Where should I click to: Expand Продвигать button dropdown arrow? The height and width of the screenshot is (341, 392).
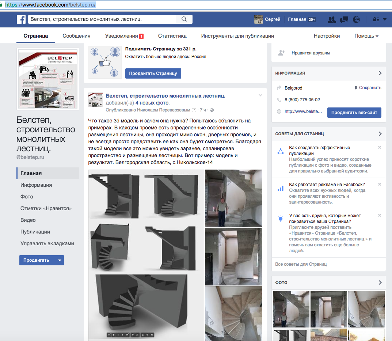pos(59,260)
